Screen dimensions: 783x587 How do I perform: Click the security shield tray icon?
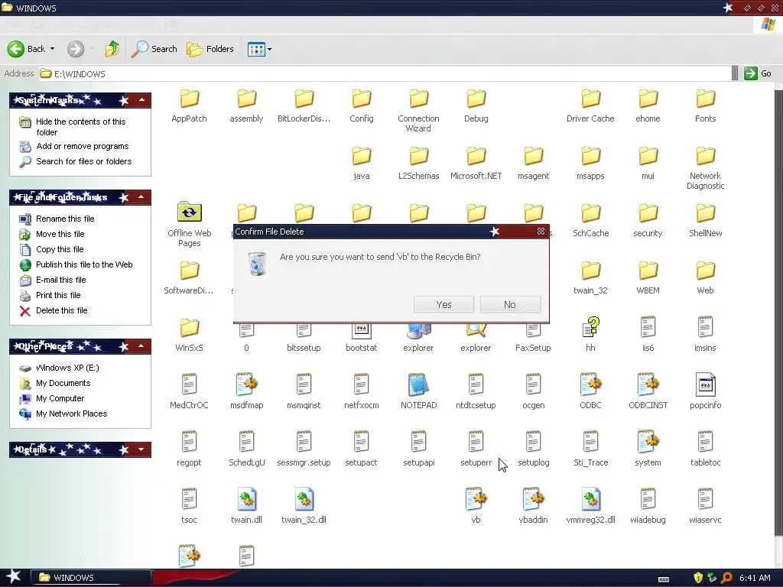(698, 578)
